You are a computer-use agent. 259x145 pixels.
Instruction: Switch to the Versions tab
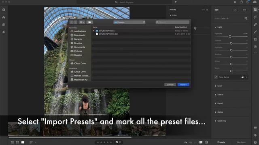[x=241, y=142]
